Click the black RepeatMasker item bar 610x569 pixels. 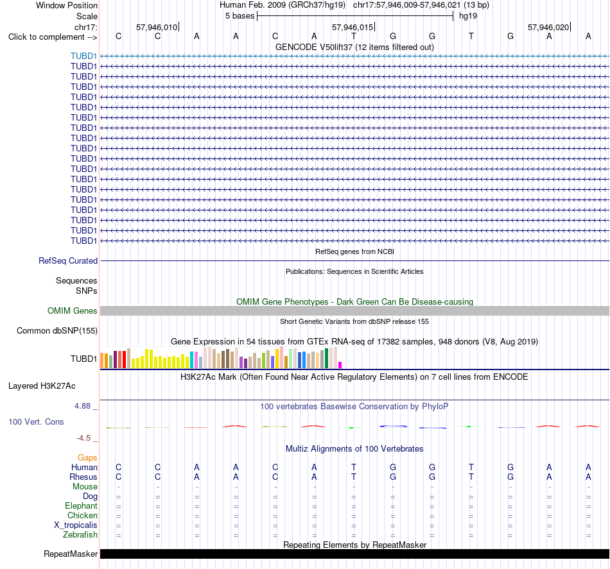[x=354, y=554]
